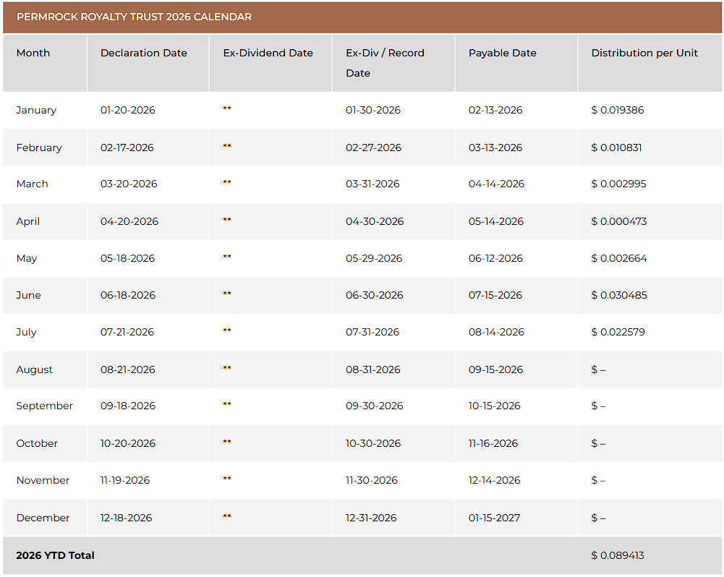Click record date 12-31-2026
Viewport: 724px width, 577px height.
(371, 518)
